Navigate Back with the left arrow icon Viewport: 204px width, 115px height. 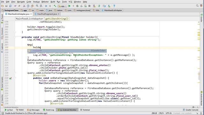(46, 6)
